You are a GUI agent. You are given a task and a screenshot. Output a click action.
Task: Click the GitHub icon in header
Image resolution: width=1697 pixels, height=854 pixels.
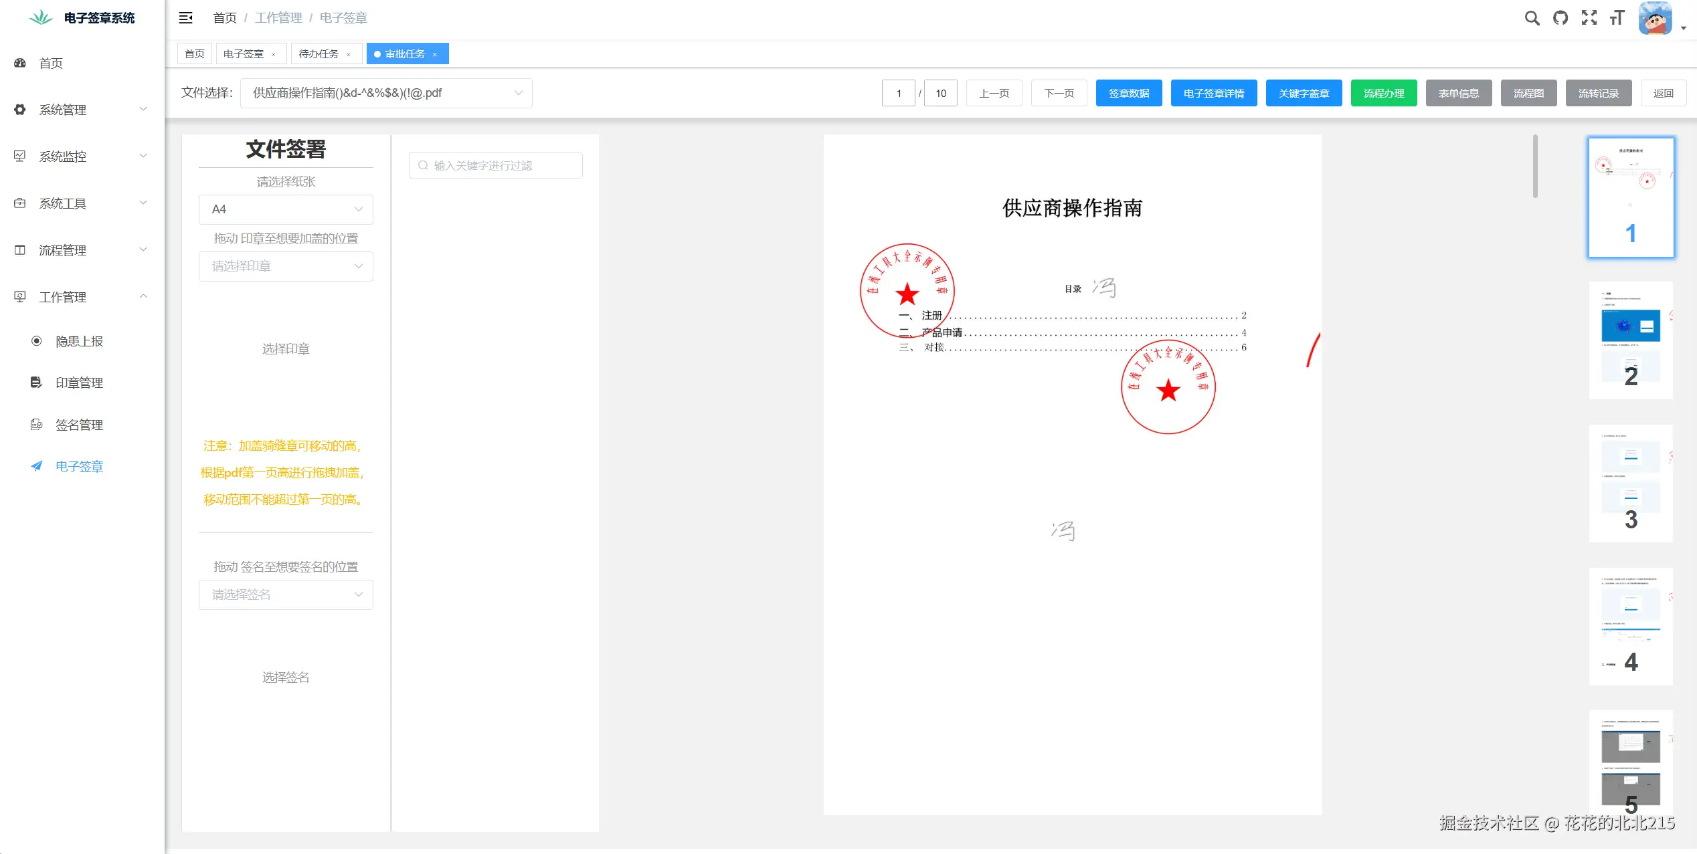1560,18
